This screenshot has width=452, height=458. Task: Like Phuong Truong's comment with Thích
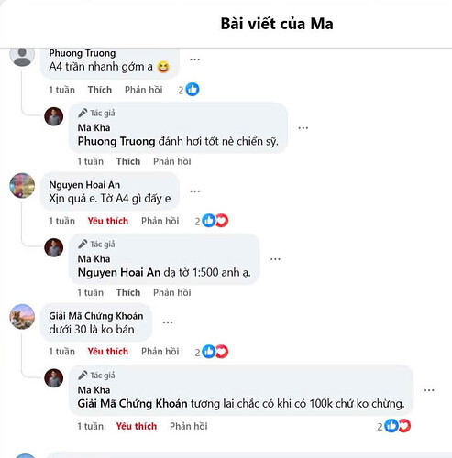coord(100,90)
